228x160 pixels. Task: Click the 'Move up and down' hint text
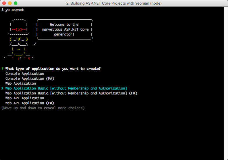(43, 108)
